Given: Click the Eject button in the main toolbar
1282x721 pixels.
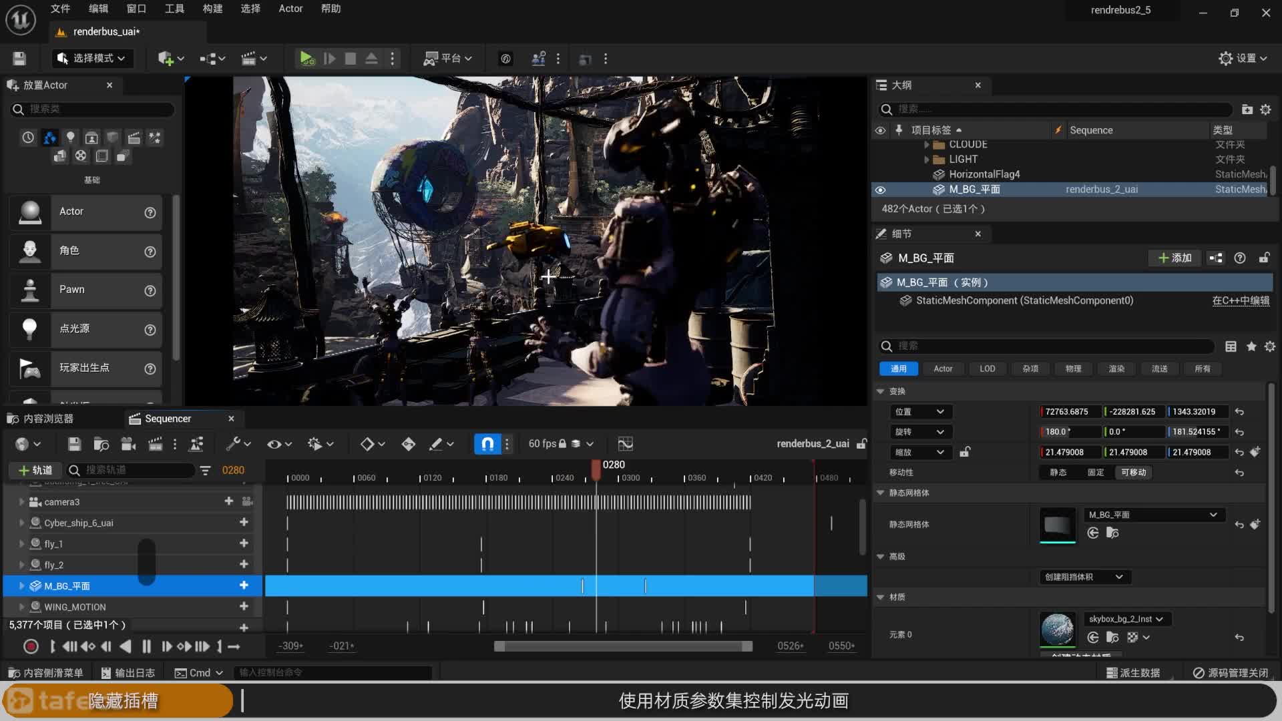Looking at the screenshot, I should (372, 59).
